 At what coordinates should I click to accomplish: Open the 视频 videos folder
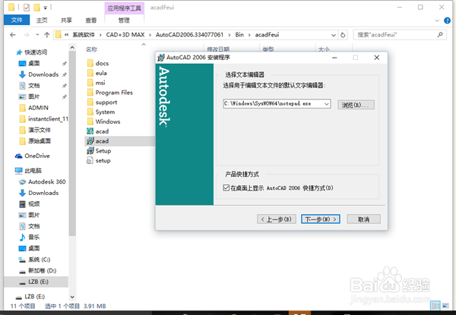(29, 204)
